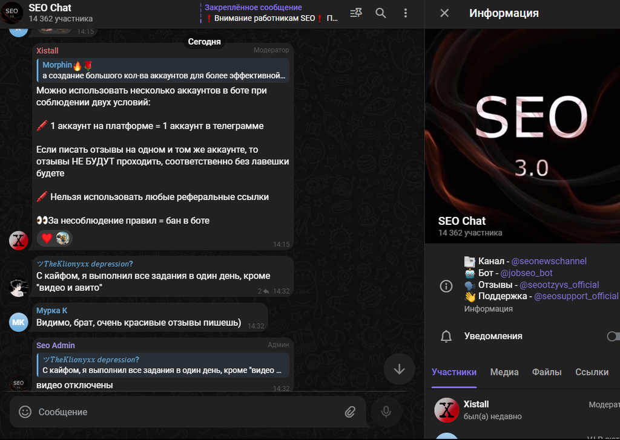Click the bell icon next to Уведомления

[446, 336]
